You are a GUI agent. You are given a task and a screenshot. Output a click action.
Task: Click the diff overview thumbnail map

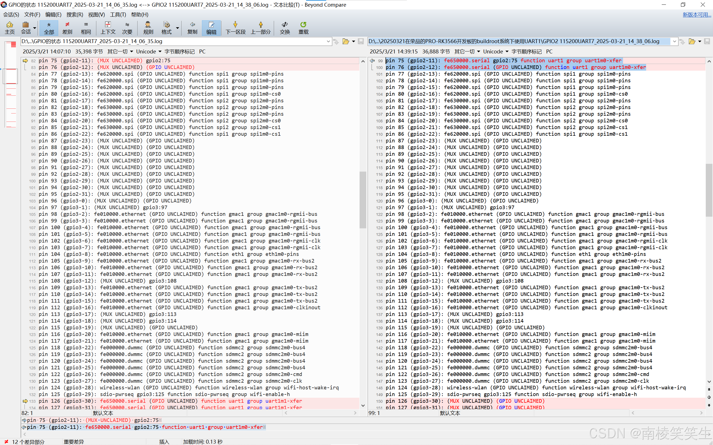(11, 85)
